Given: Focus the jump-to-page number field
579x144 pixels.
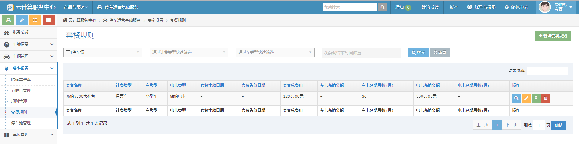Looking at the screenshot, I should click(x=539, y=125).
